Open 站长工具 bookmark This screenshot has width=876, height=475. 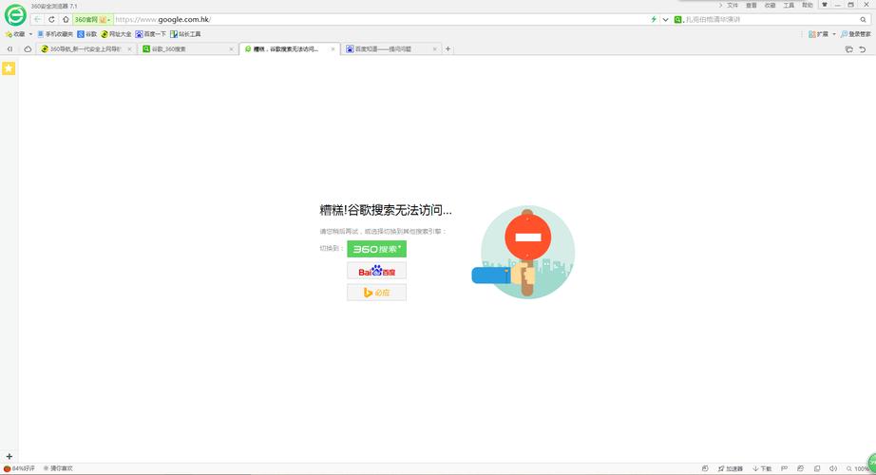185,34
